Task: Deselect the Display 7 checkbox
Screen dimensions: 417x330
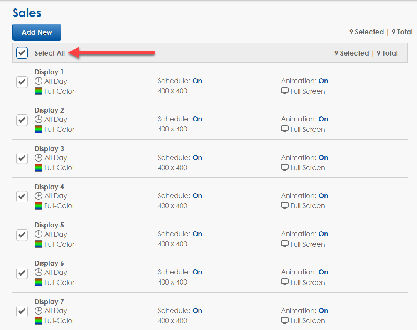Action: [22, 311]
